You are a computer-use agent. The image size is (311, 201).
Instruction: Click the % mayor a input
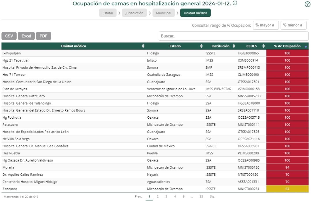point(266,25)
